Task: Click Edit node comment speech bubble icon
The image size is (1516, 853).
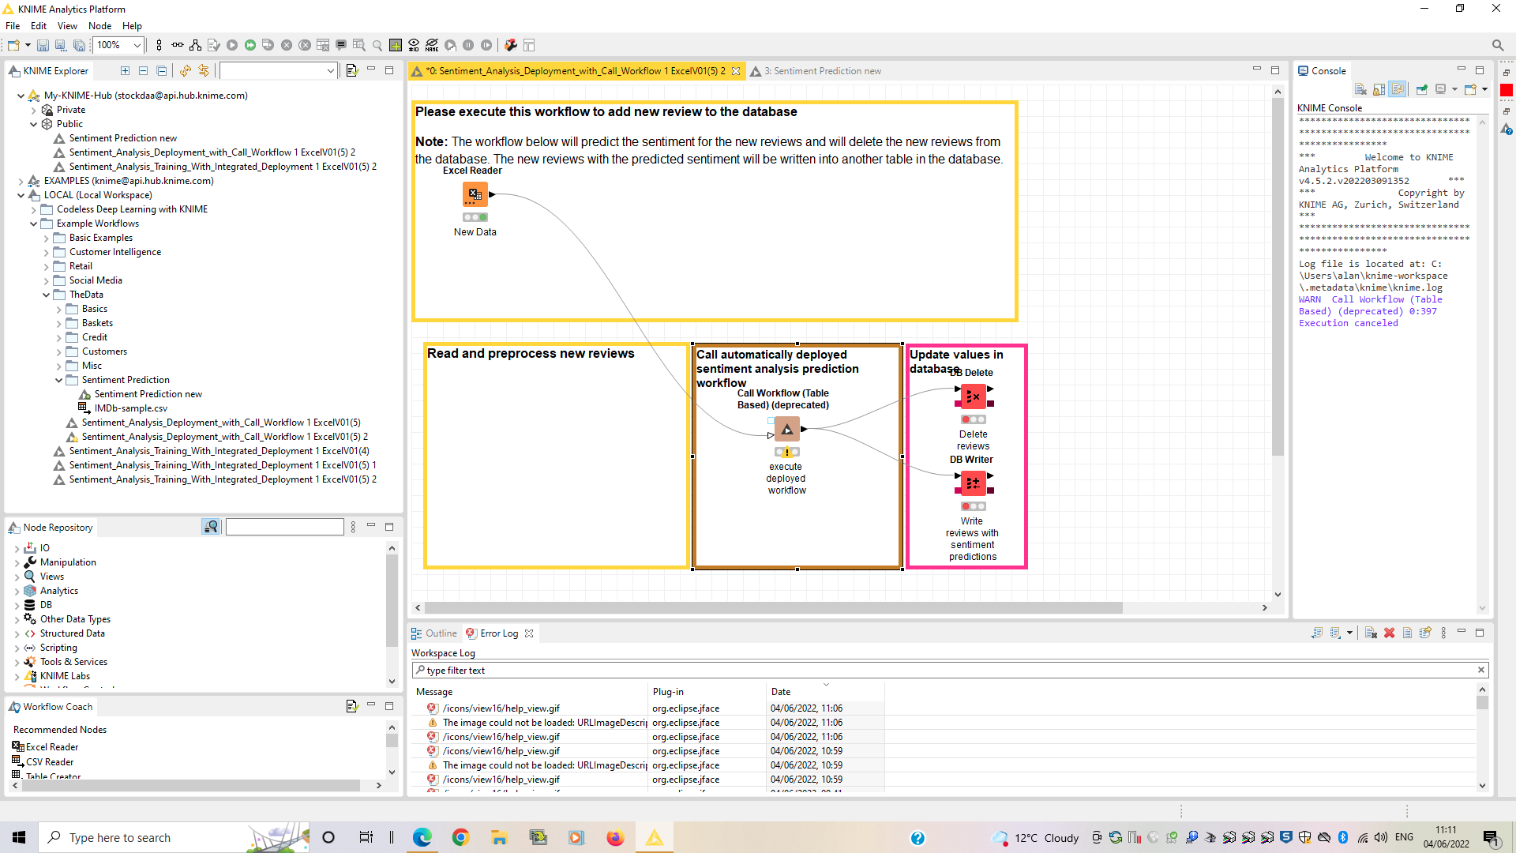Action: tap(341, 45)
